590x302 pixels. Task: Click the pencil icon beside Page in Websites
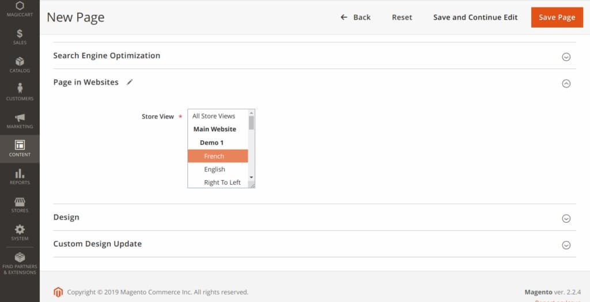pyautogui.click(x=130, y=82)
